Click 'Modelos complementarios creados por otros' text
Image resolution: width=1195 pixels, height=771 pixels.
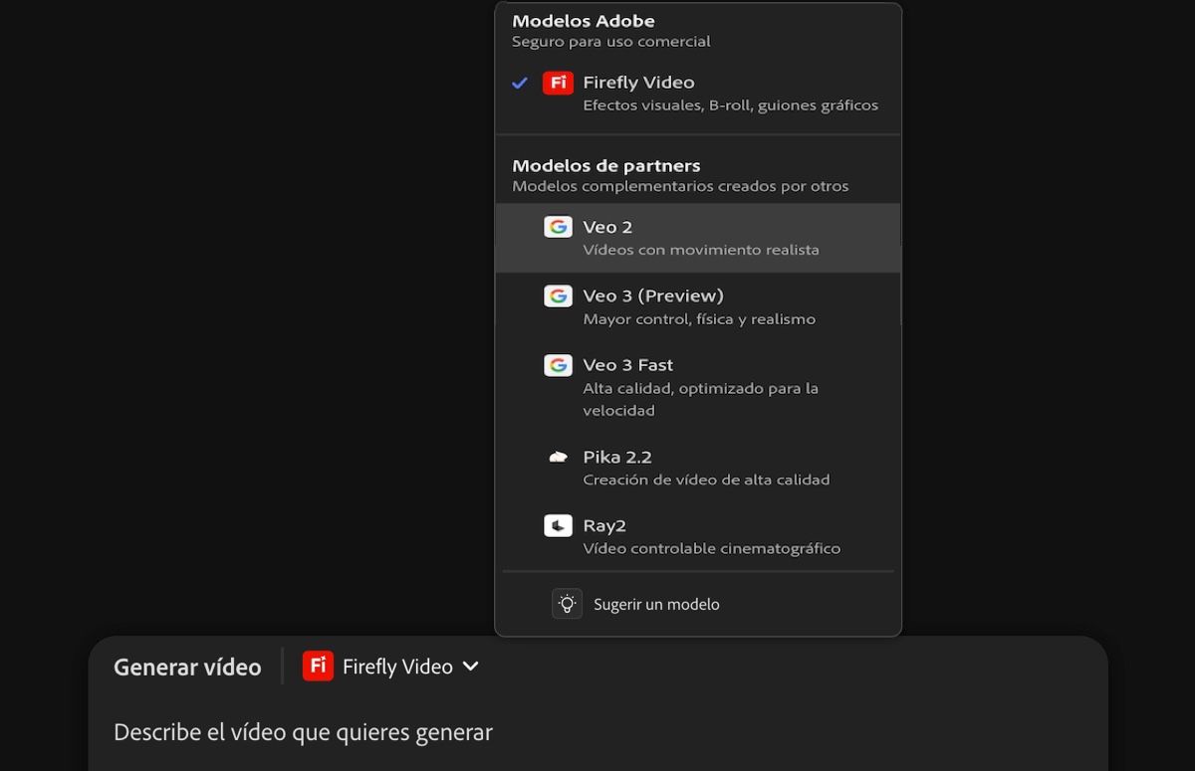pyautogui.click(x=680, y=186)
